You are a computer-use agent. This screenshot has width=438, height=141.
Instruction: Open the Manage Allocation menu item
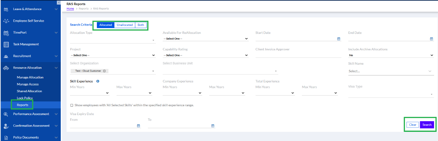click(30, 77)
